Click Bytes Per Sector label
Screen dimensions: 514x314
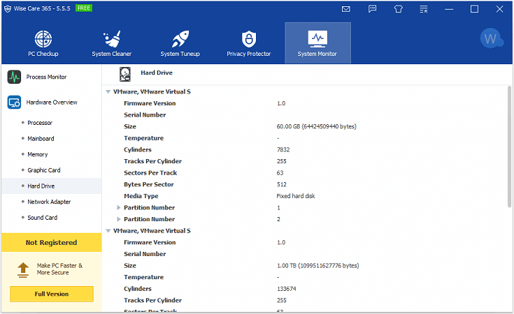click(x=149, y=184)
